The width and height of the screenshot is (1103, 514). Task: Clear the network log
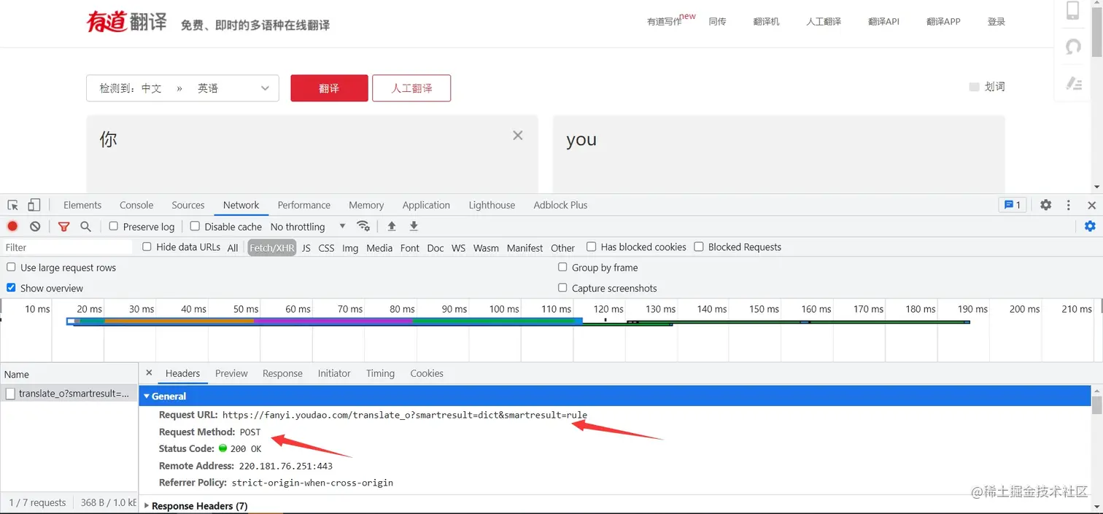(35, 227)
